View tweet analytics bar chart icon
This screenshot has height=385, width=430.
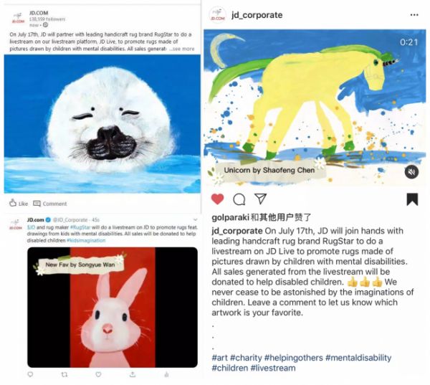(x=166, y=374)
